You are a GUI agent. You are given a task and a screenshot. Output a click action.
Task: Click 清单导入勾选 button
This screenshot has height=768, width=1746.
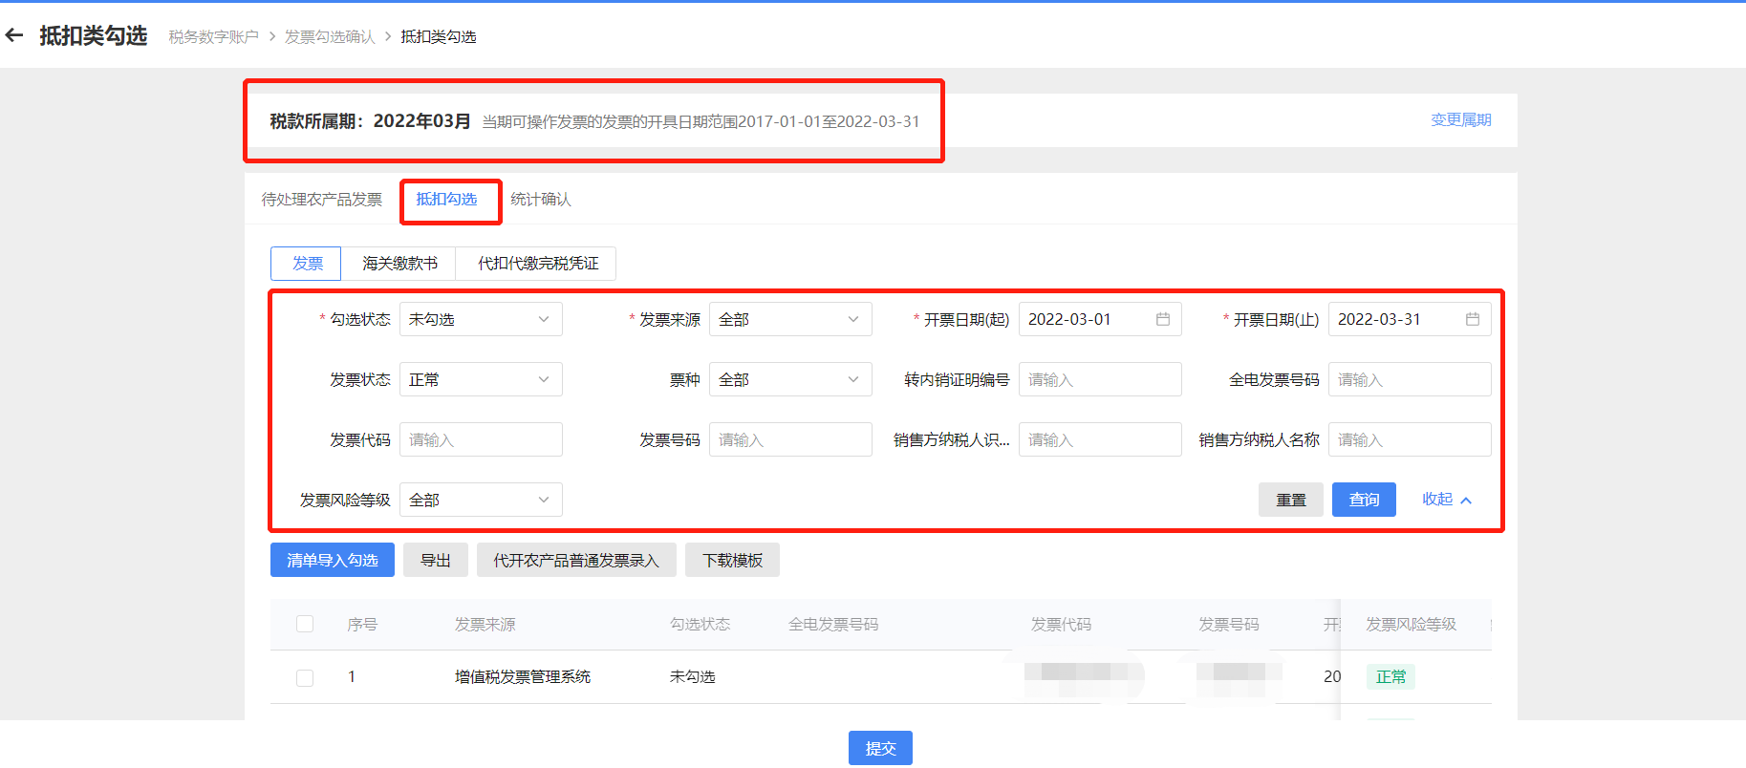(x=333, y=560)
